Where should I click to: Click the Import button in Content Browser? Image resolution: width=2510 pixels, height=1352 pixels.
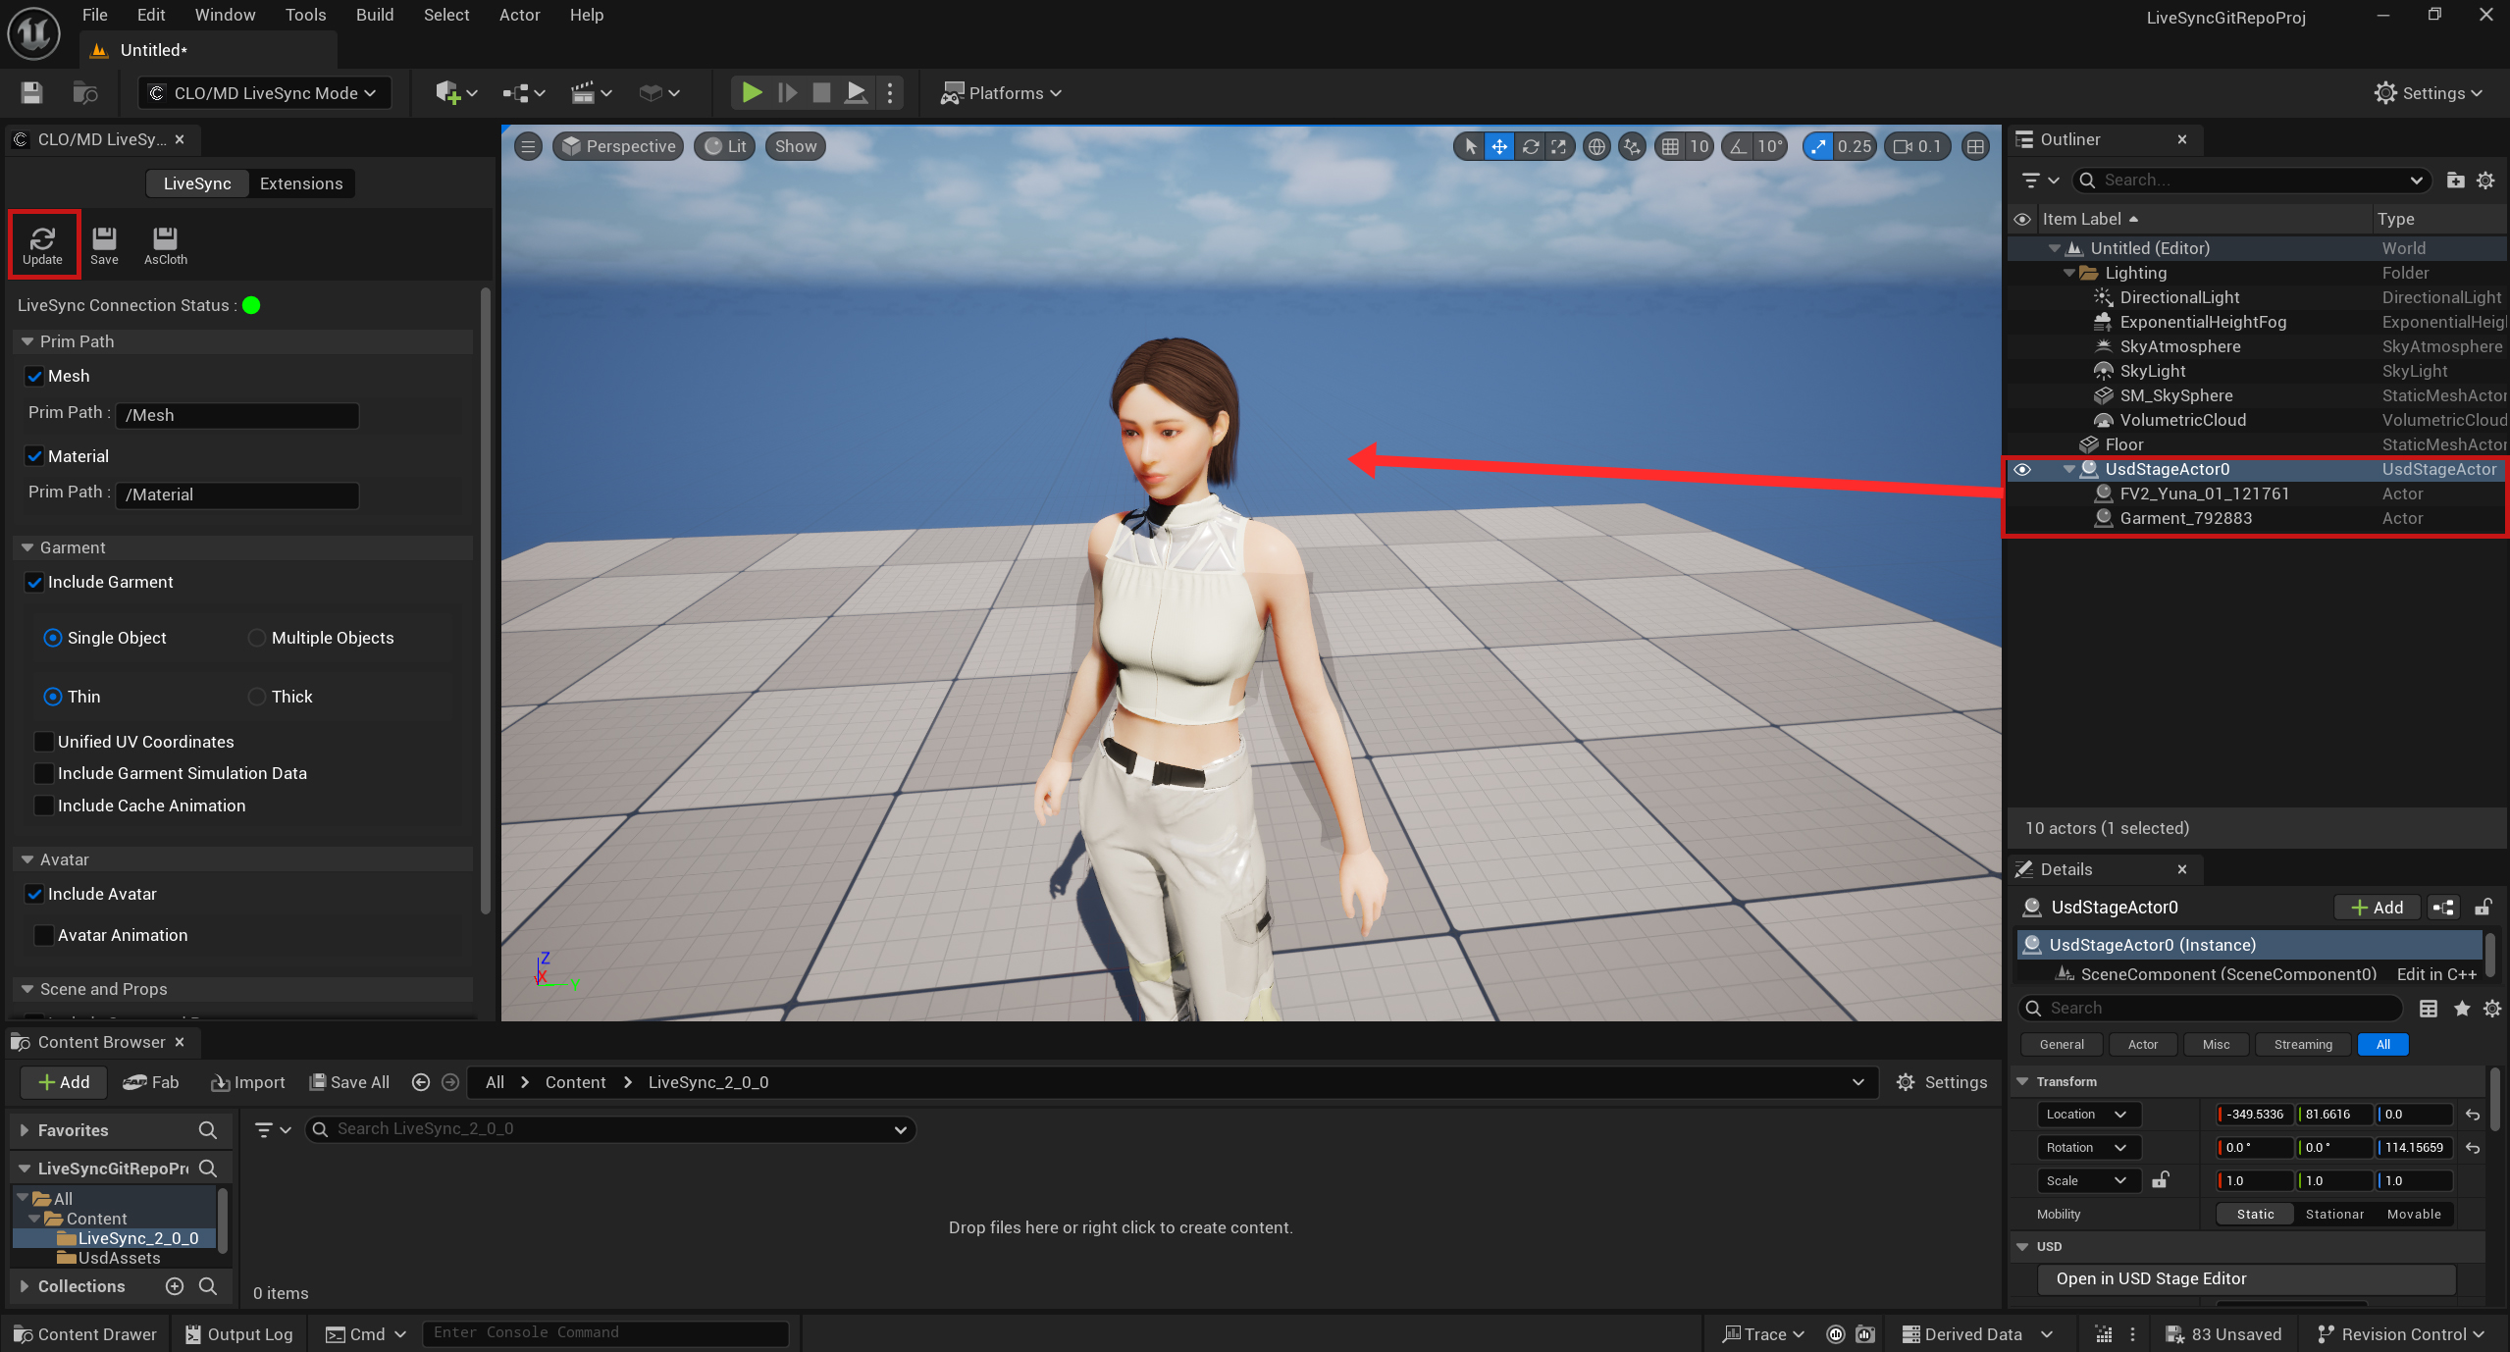247,1082
